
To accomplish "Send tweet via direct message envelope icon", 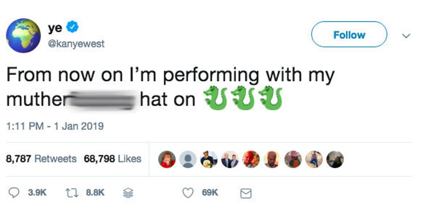I will [246, 193].
